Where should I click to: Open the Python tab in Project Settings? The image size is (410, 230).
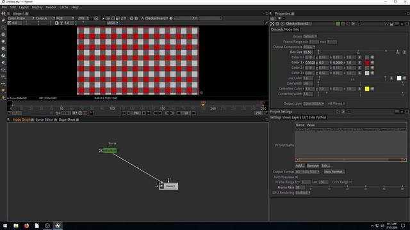point(321,118)
